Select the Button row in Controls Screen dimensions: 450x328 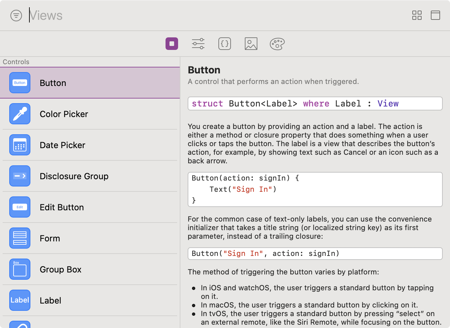click(x=90, y=83)
